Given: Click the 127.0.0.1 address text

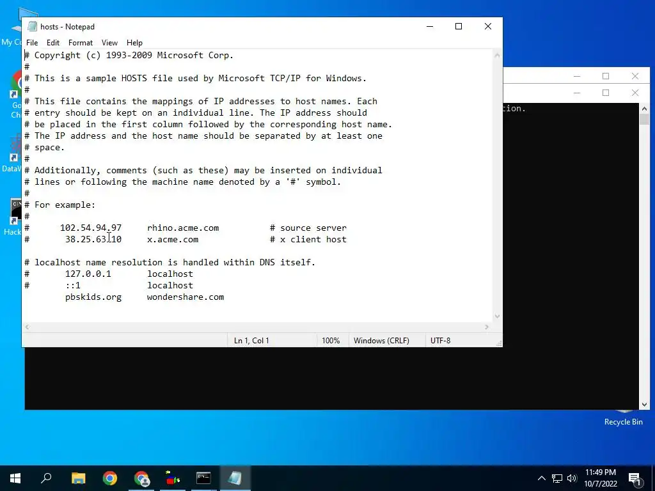Looking at the screenshot, I should pyautogui.click(x=88, y=274).
